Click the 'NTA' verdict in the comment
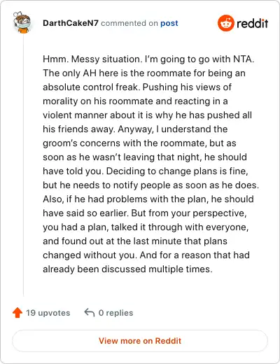 pyautogui.click(x=243, y=59)
